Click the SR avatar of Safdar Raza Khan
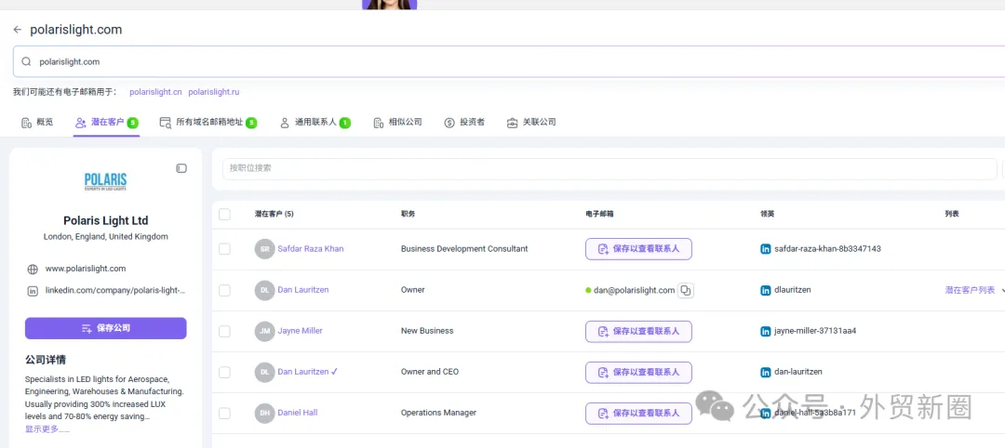The height and width of the screenshot is (448, 1005). tap(264, 249)
